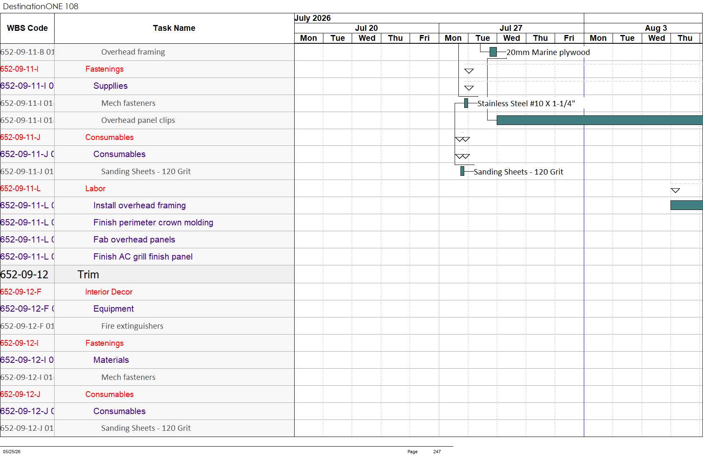703x457 pixels.
Task: Select the Overhead framing task row
Action: [x=147, y=52]
